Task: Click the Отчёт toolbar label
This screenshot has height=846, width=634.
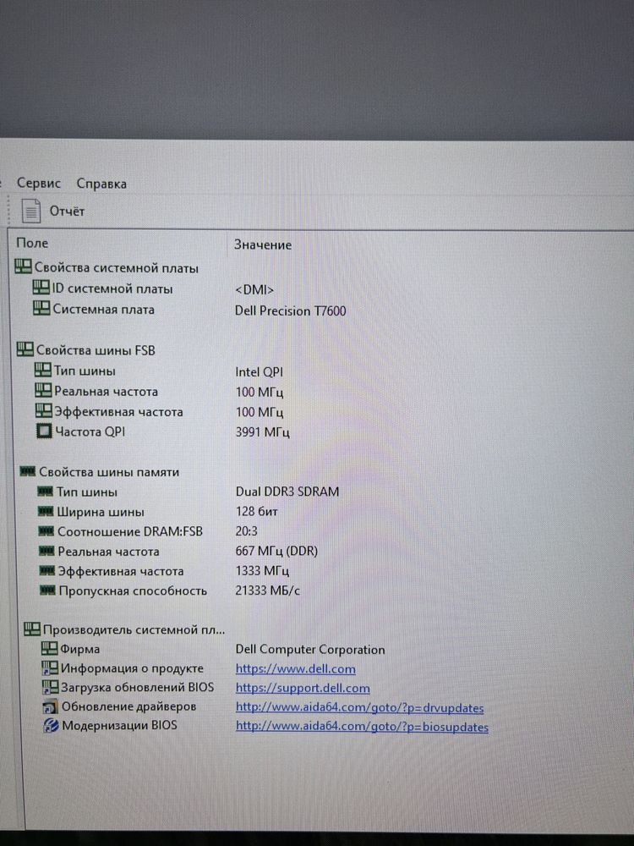Action: click(67, 211)
